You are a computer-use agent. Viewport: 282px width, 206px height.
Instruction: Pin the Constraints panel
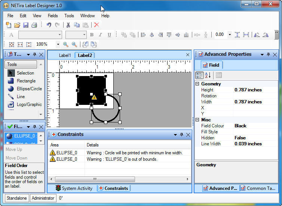[x=181, y=134]
